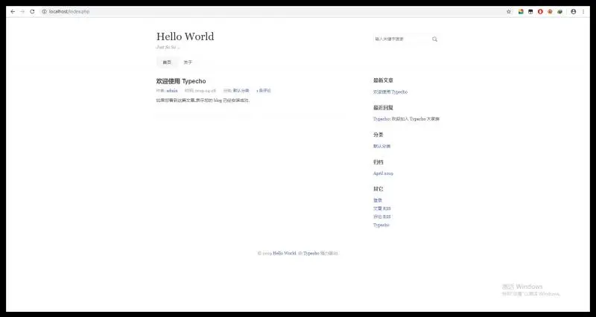Open the post title 欢迎使用 Typecho

[181, 81]
